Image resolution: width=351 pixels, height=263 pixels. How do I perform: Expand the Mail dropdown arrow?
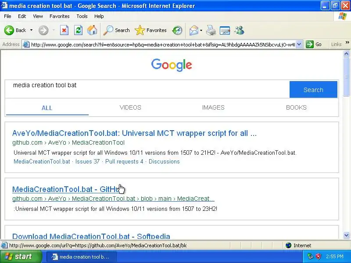(201, 30)
